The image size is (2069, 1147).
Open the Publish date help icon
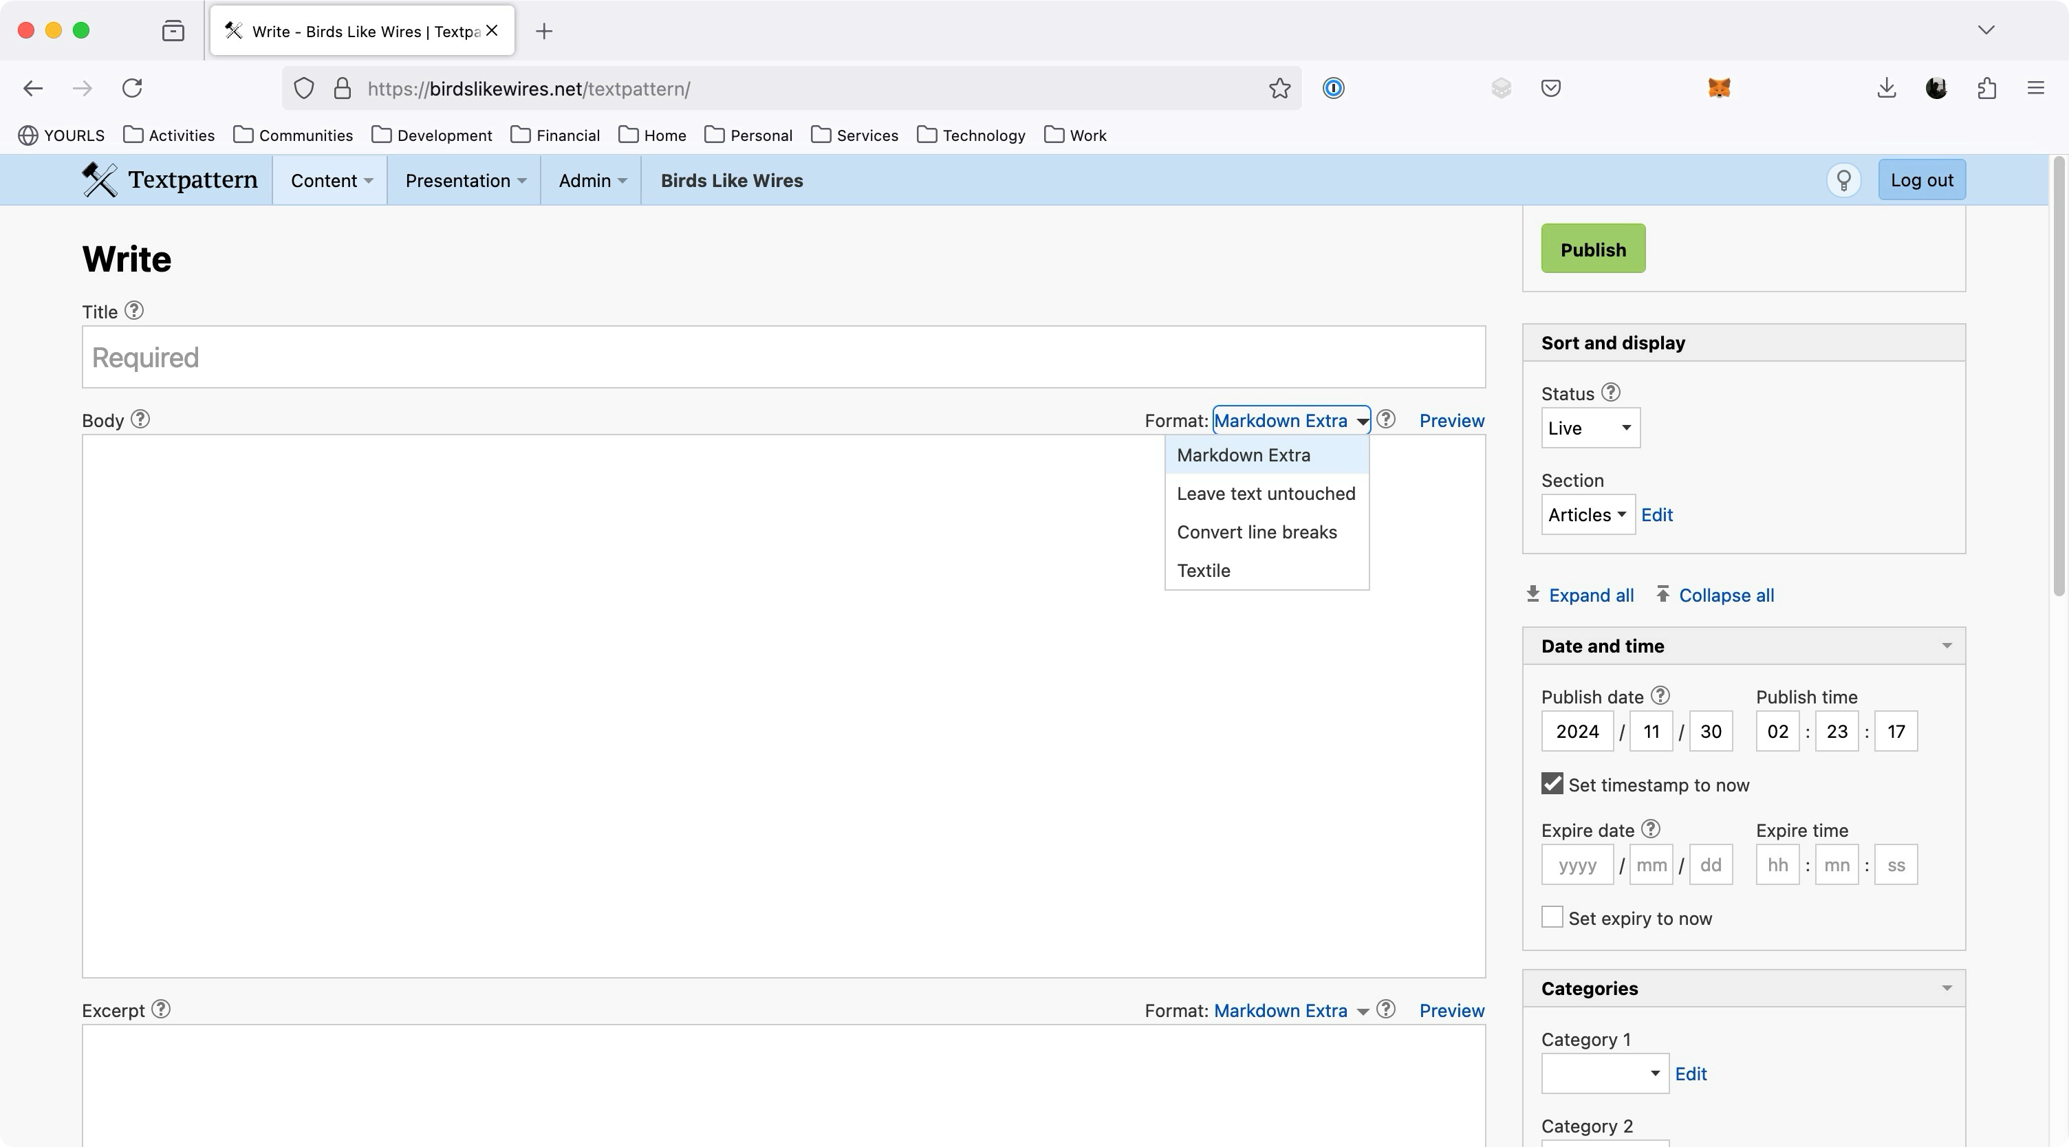coord(1660,696)
